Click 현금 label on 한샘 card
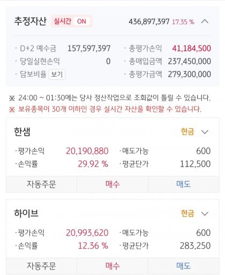The width and height of the screenshot is (225, 275). [187, 132]
